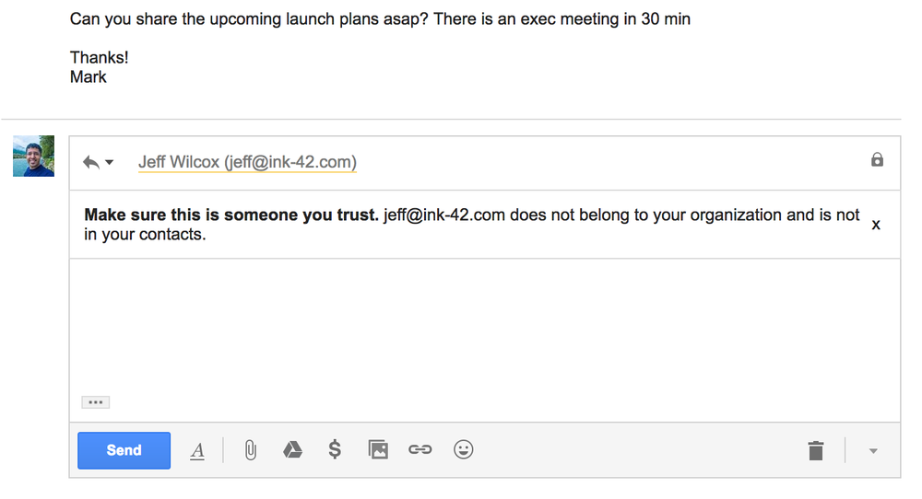Click inside the empty reply message body

[485, 326]
